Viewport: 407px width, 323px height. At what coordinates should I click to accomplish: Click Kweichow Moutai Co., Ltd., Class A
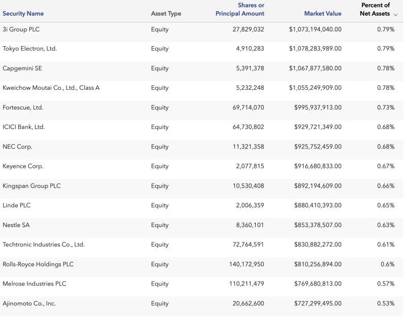pos(51,88)
